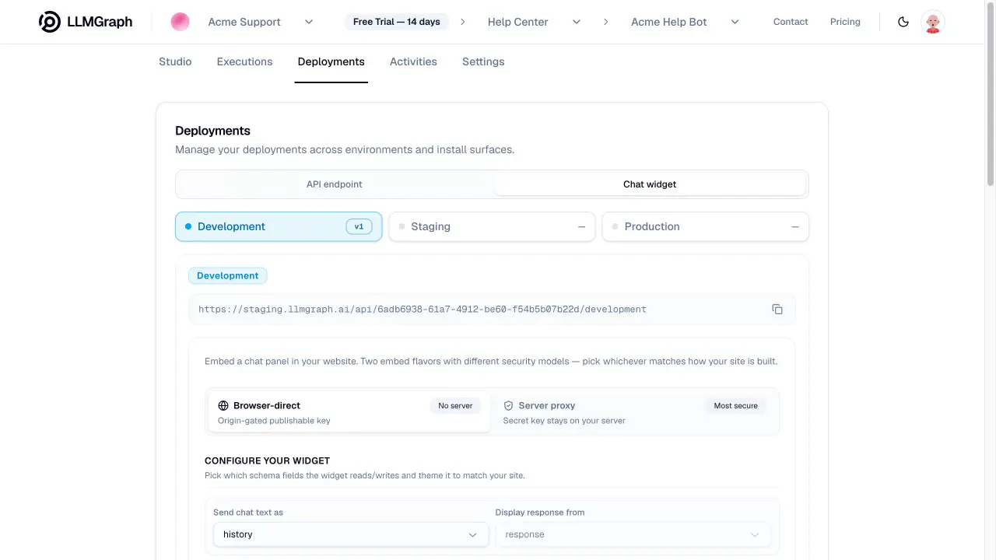Click the breadcrumb arrow after Free Trial
Screen dimensions: 996x560
point(463,22)
